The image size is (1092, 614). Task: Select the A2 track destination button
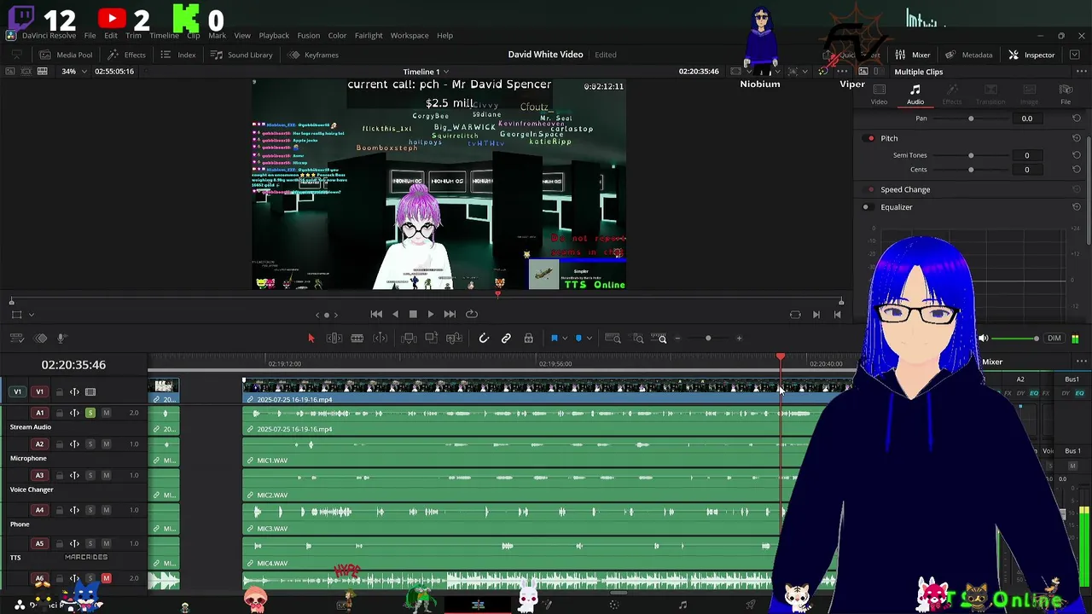pos(39,444)
